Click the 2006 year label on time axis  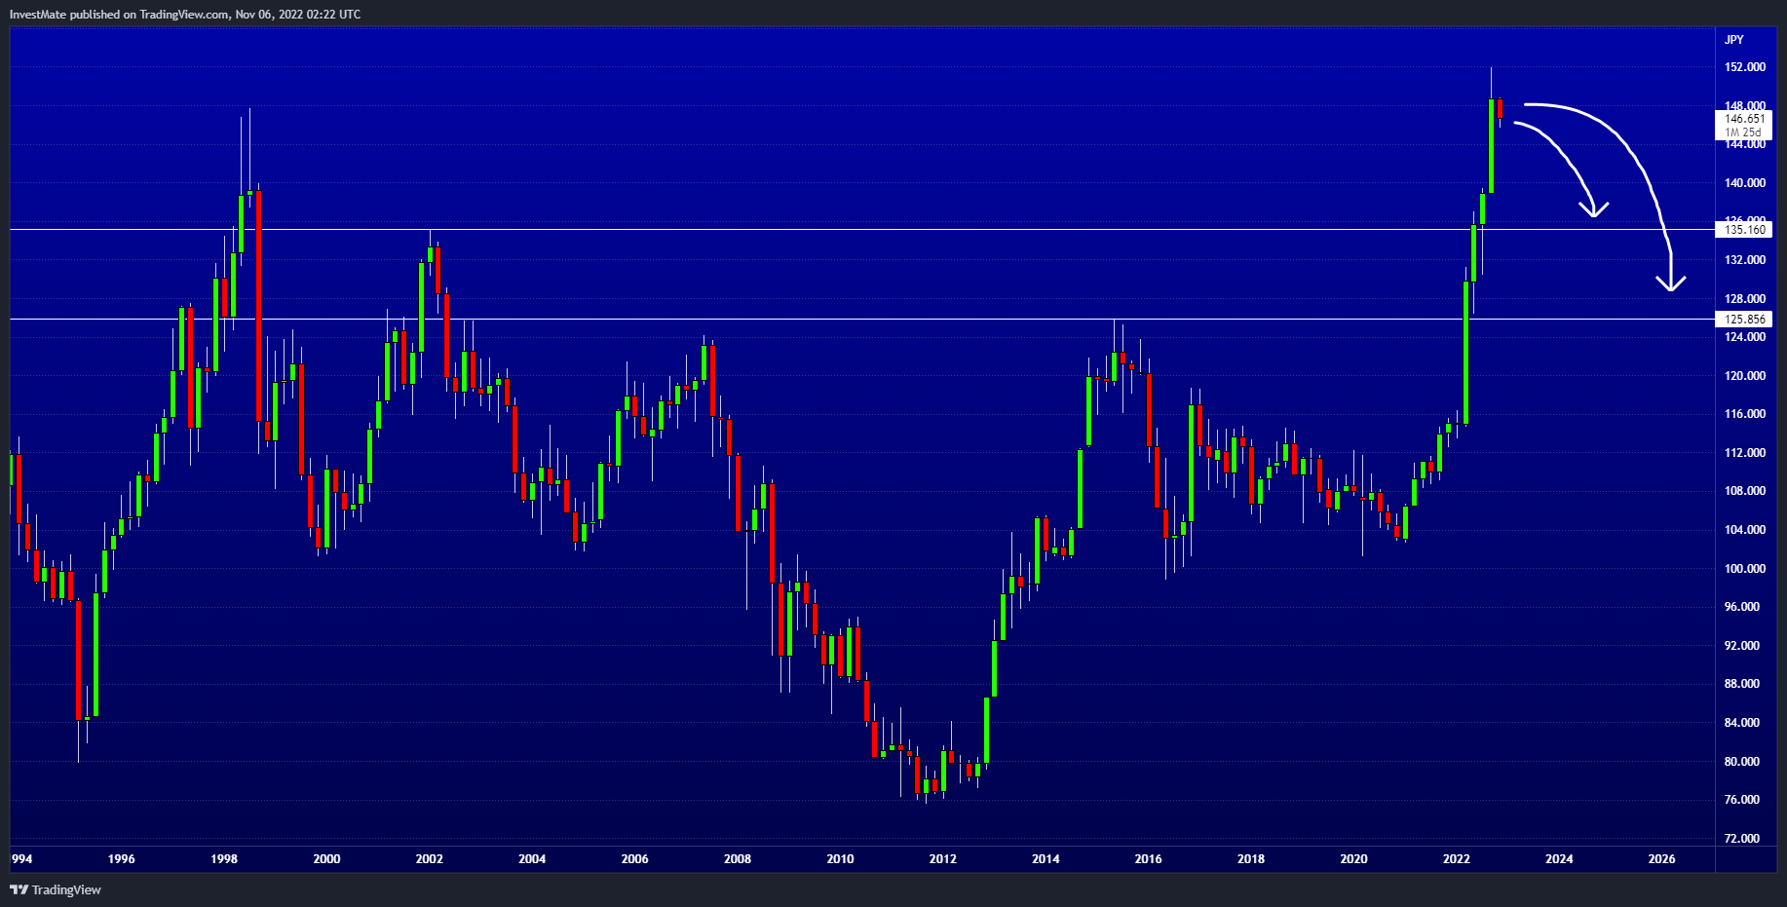pyautogui.click(x=634, y=859)
